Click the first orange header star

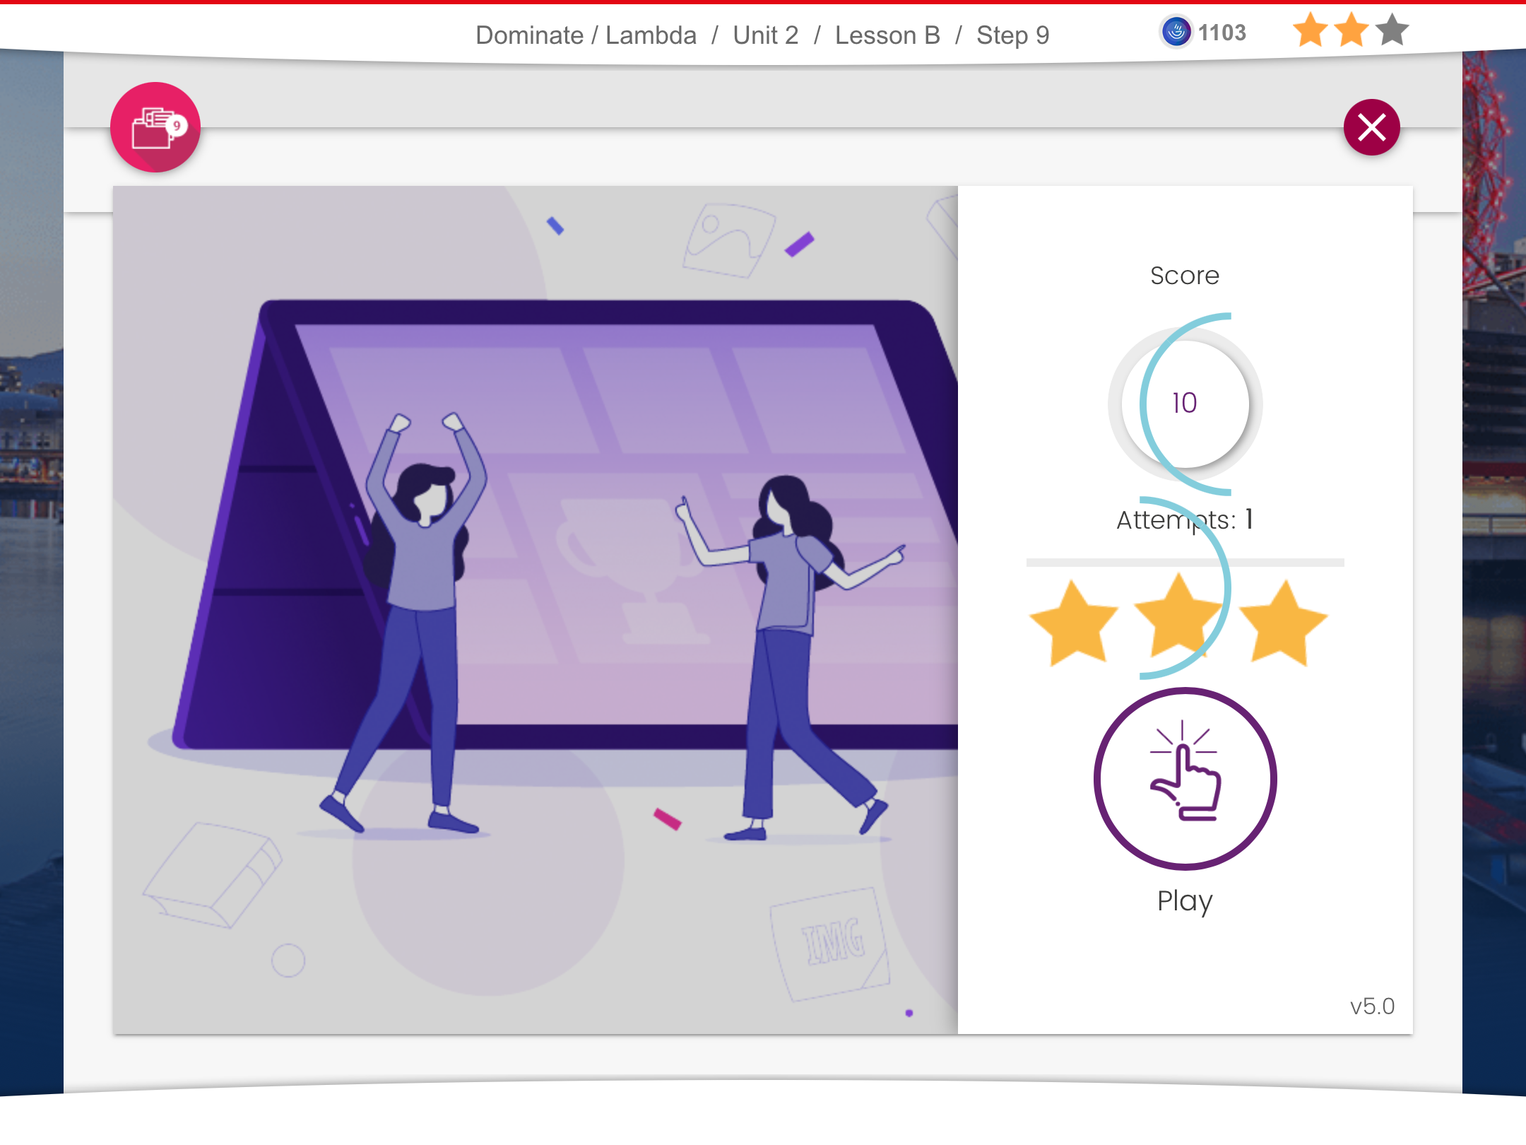coord(1311,30)
